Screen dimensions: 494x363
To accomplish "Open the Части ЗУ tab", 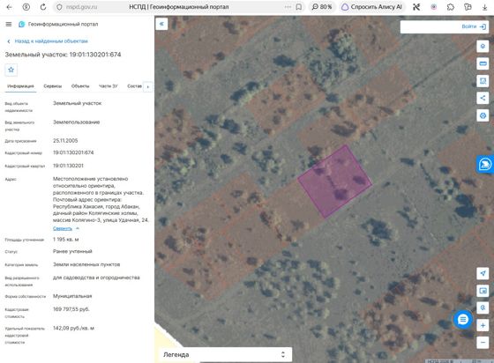I will point(108,85).
